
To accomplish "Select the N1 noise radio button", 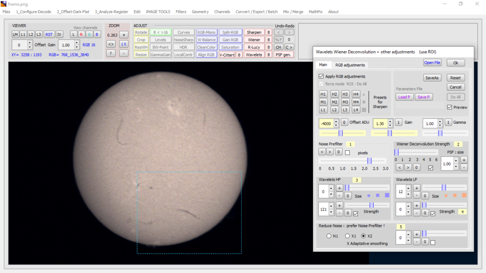I will [329, 236].
